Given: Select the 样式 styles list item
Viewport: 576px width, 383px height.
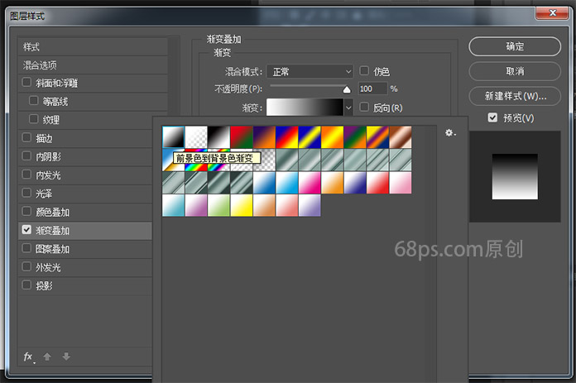Looking at the screenshot, I should (31, 46).
